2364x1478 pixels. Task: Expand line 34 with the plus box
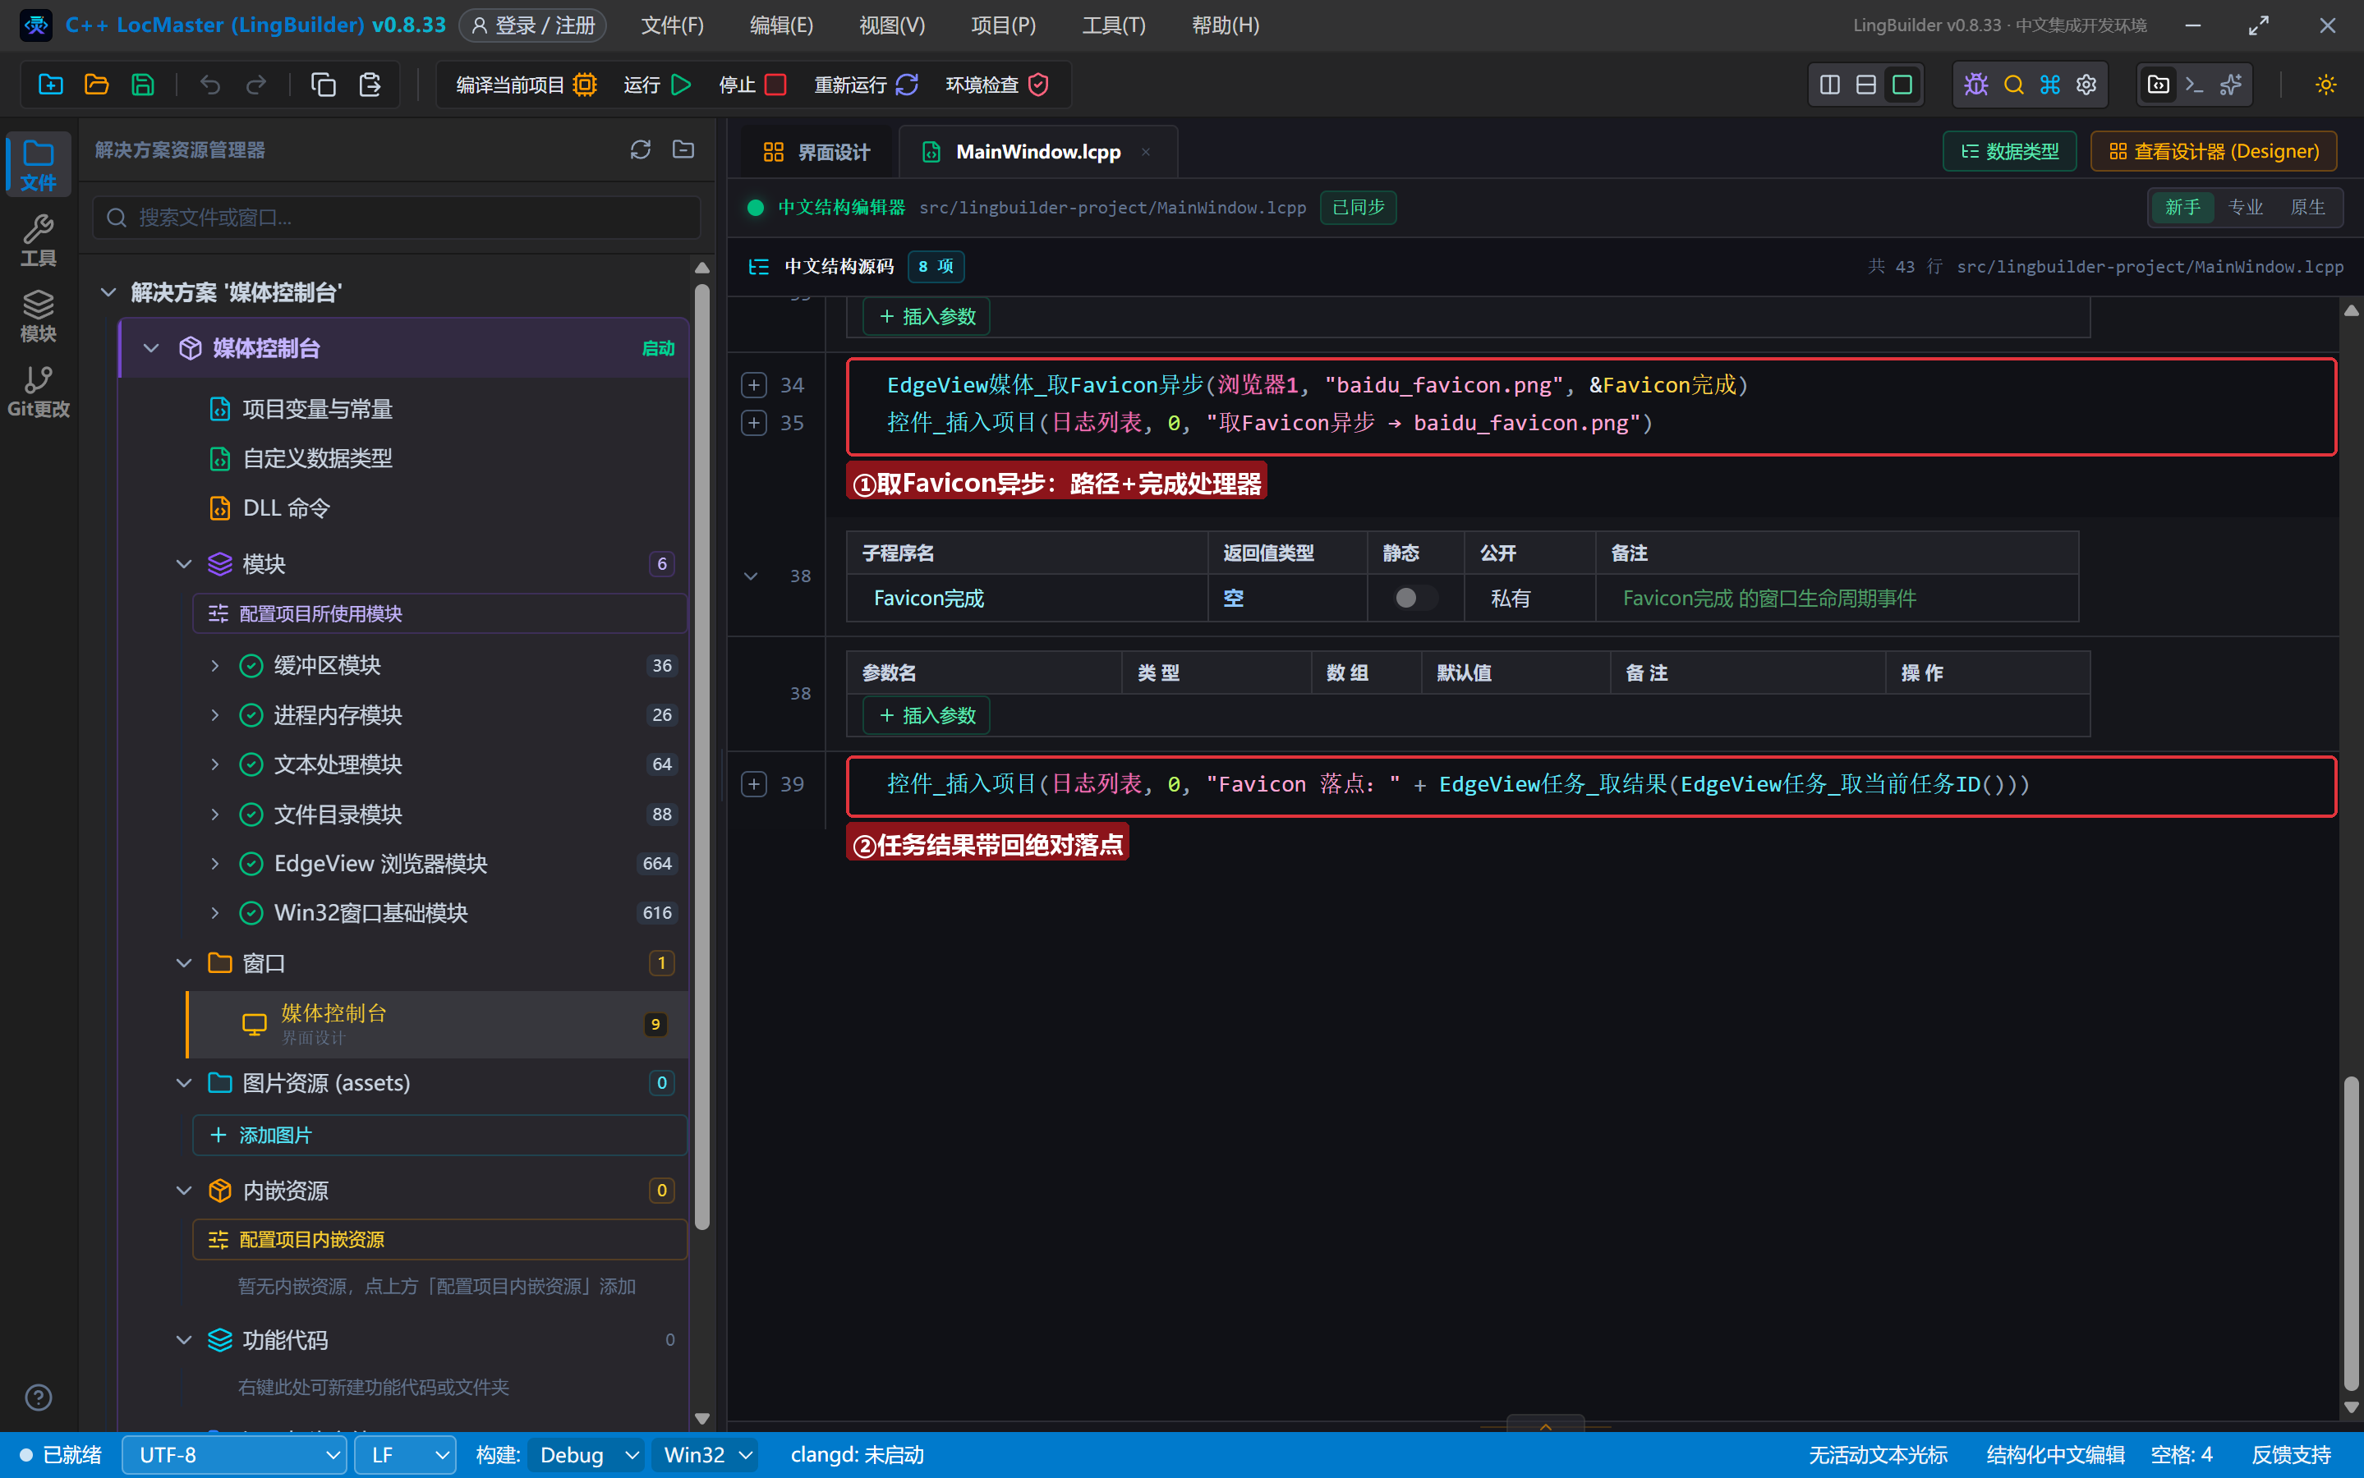pos(754,385)
